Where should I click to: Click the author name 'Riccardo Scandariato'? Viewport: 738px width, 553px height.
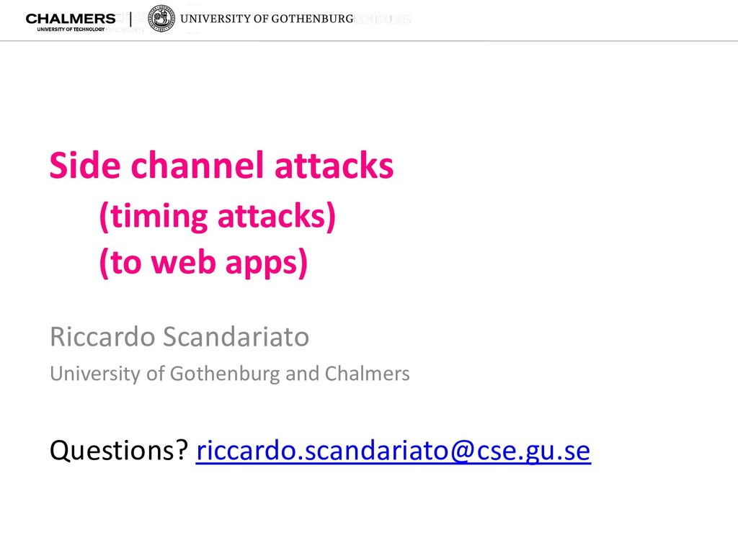tap(179, 337)
